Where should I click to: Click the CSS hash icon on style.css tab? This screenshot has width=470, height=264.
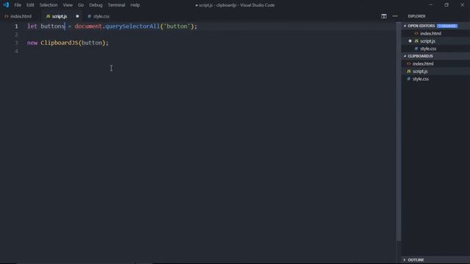click(90, 16)
